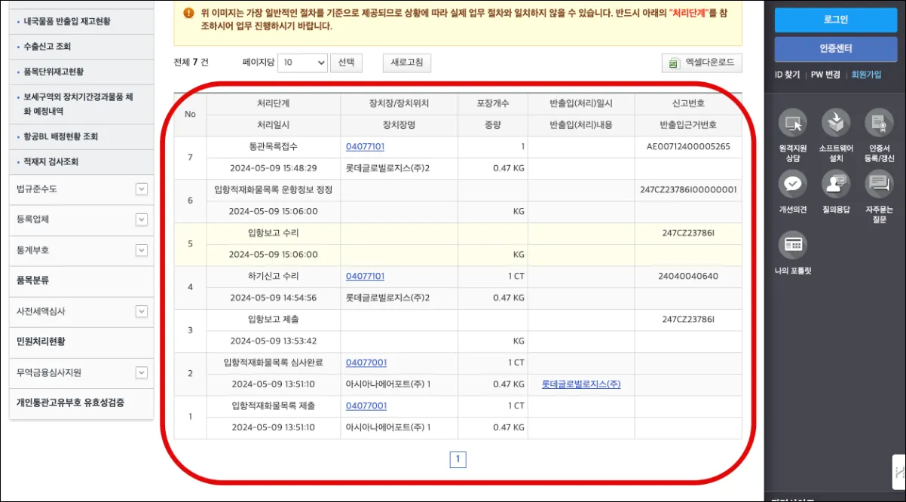Screen dimensions: 906x502
Task: Expand the 통계부호 menu arrow
Action: (142, 249)
